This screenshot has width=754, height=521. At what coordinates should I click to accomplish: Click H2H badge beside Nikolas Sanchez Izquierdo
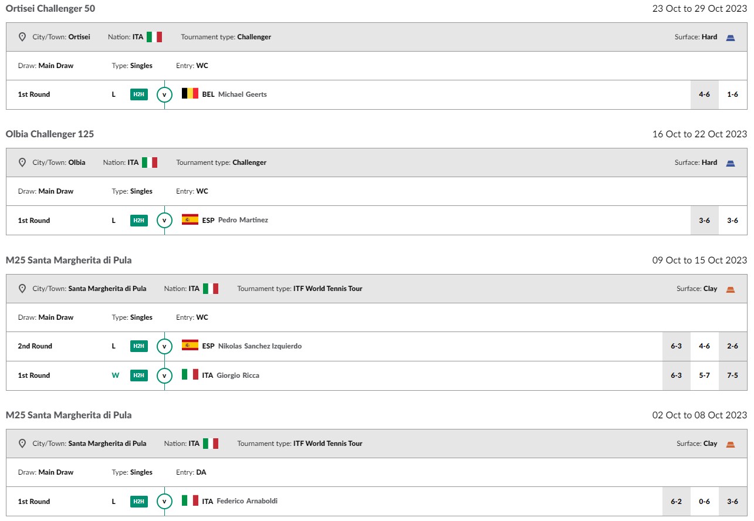138,346
